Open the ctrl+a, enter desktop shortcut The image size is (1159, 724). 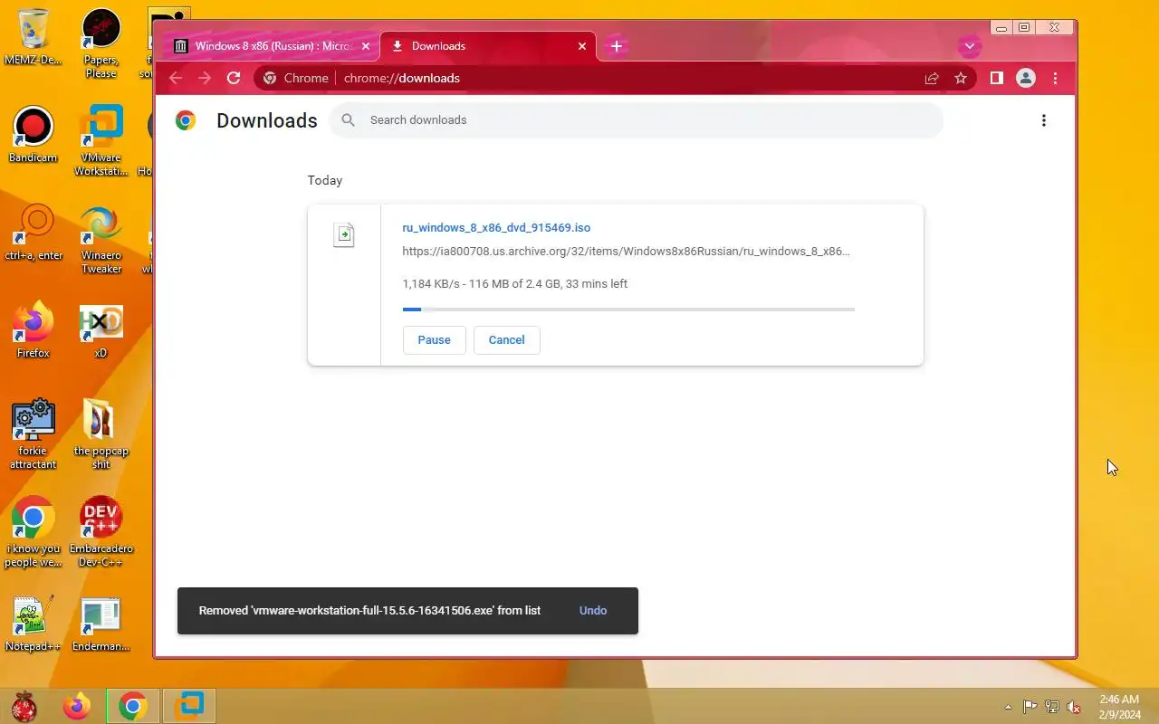(x=34, y=232)
